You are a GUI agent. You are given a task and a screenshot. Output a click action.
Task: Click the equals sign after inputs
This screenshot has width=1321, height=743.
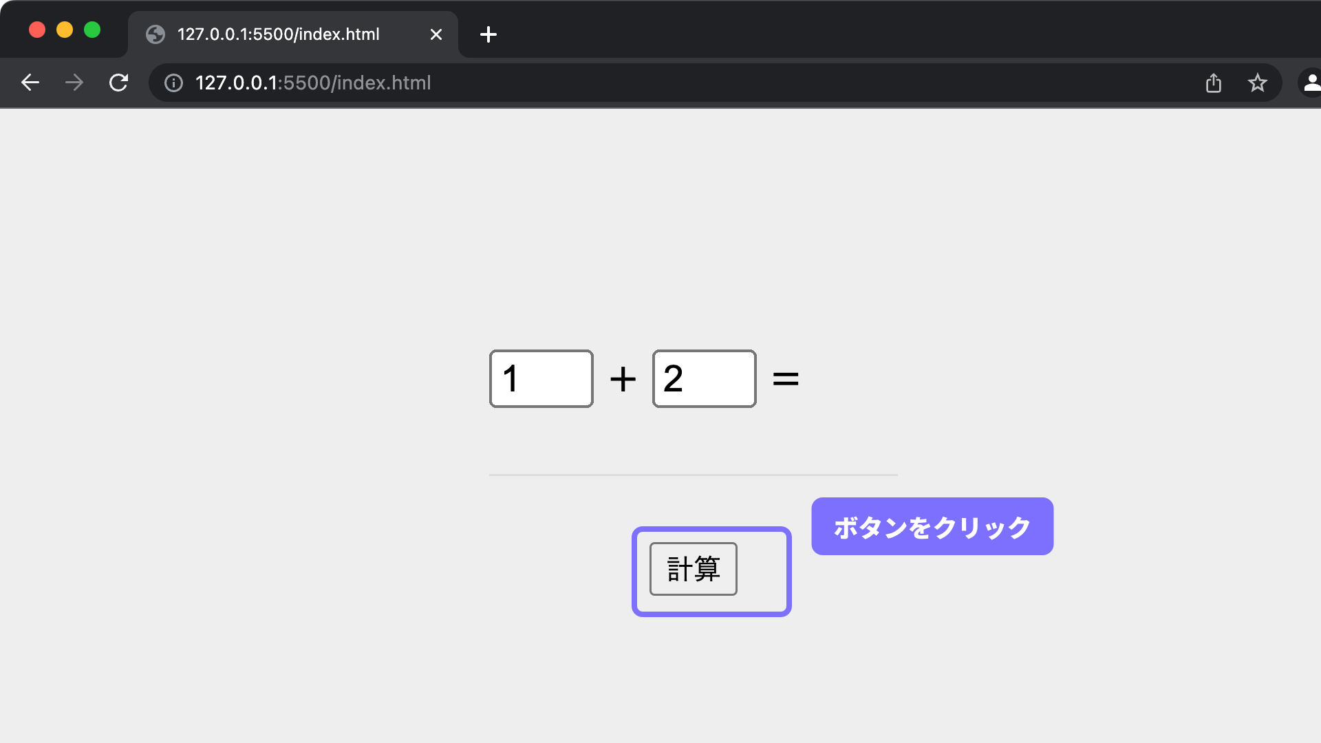coord(786,379)
